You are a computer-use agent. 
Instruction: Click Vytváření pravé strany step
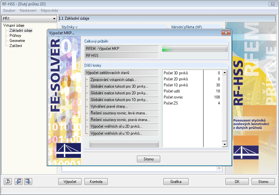point(124,106)
